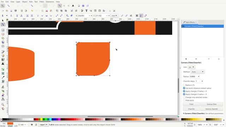
Task: Open the Fill and Stroke dialog icon
Action: coord(82,11)
